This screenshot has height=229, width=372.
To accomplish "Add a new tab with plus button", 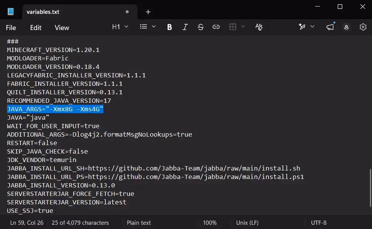I will coord(148,12).
